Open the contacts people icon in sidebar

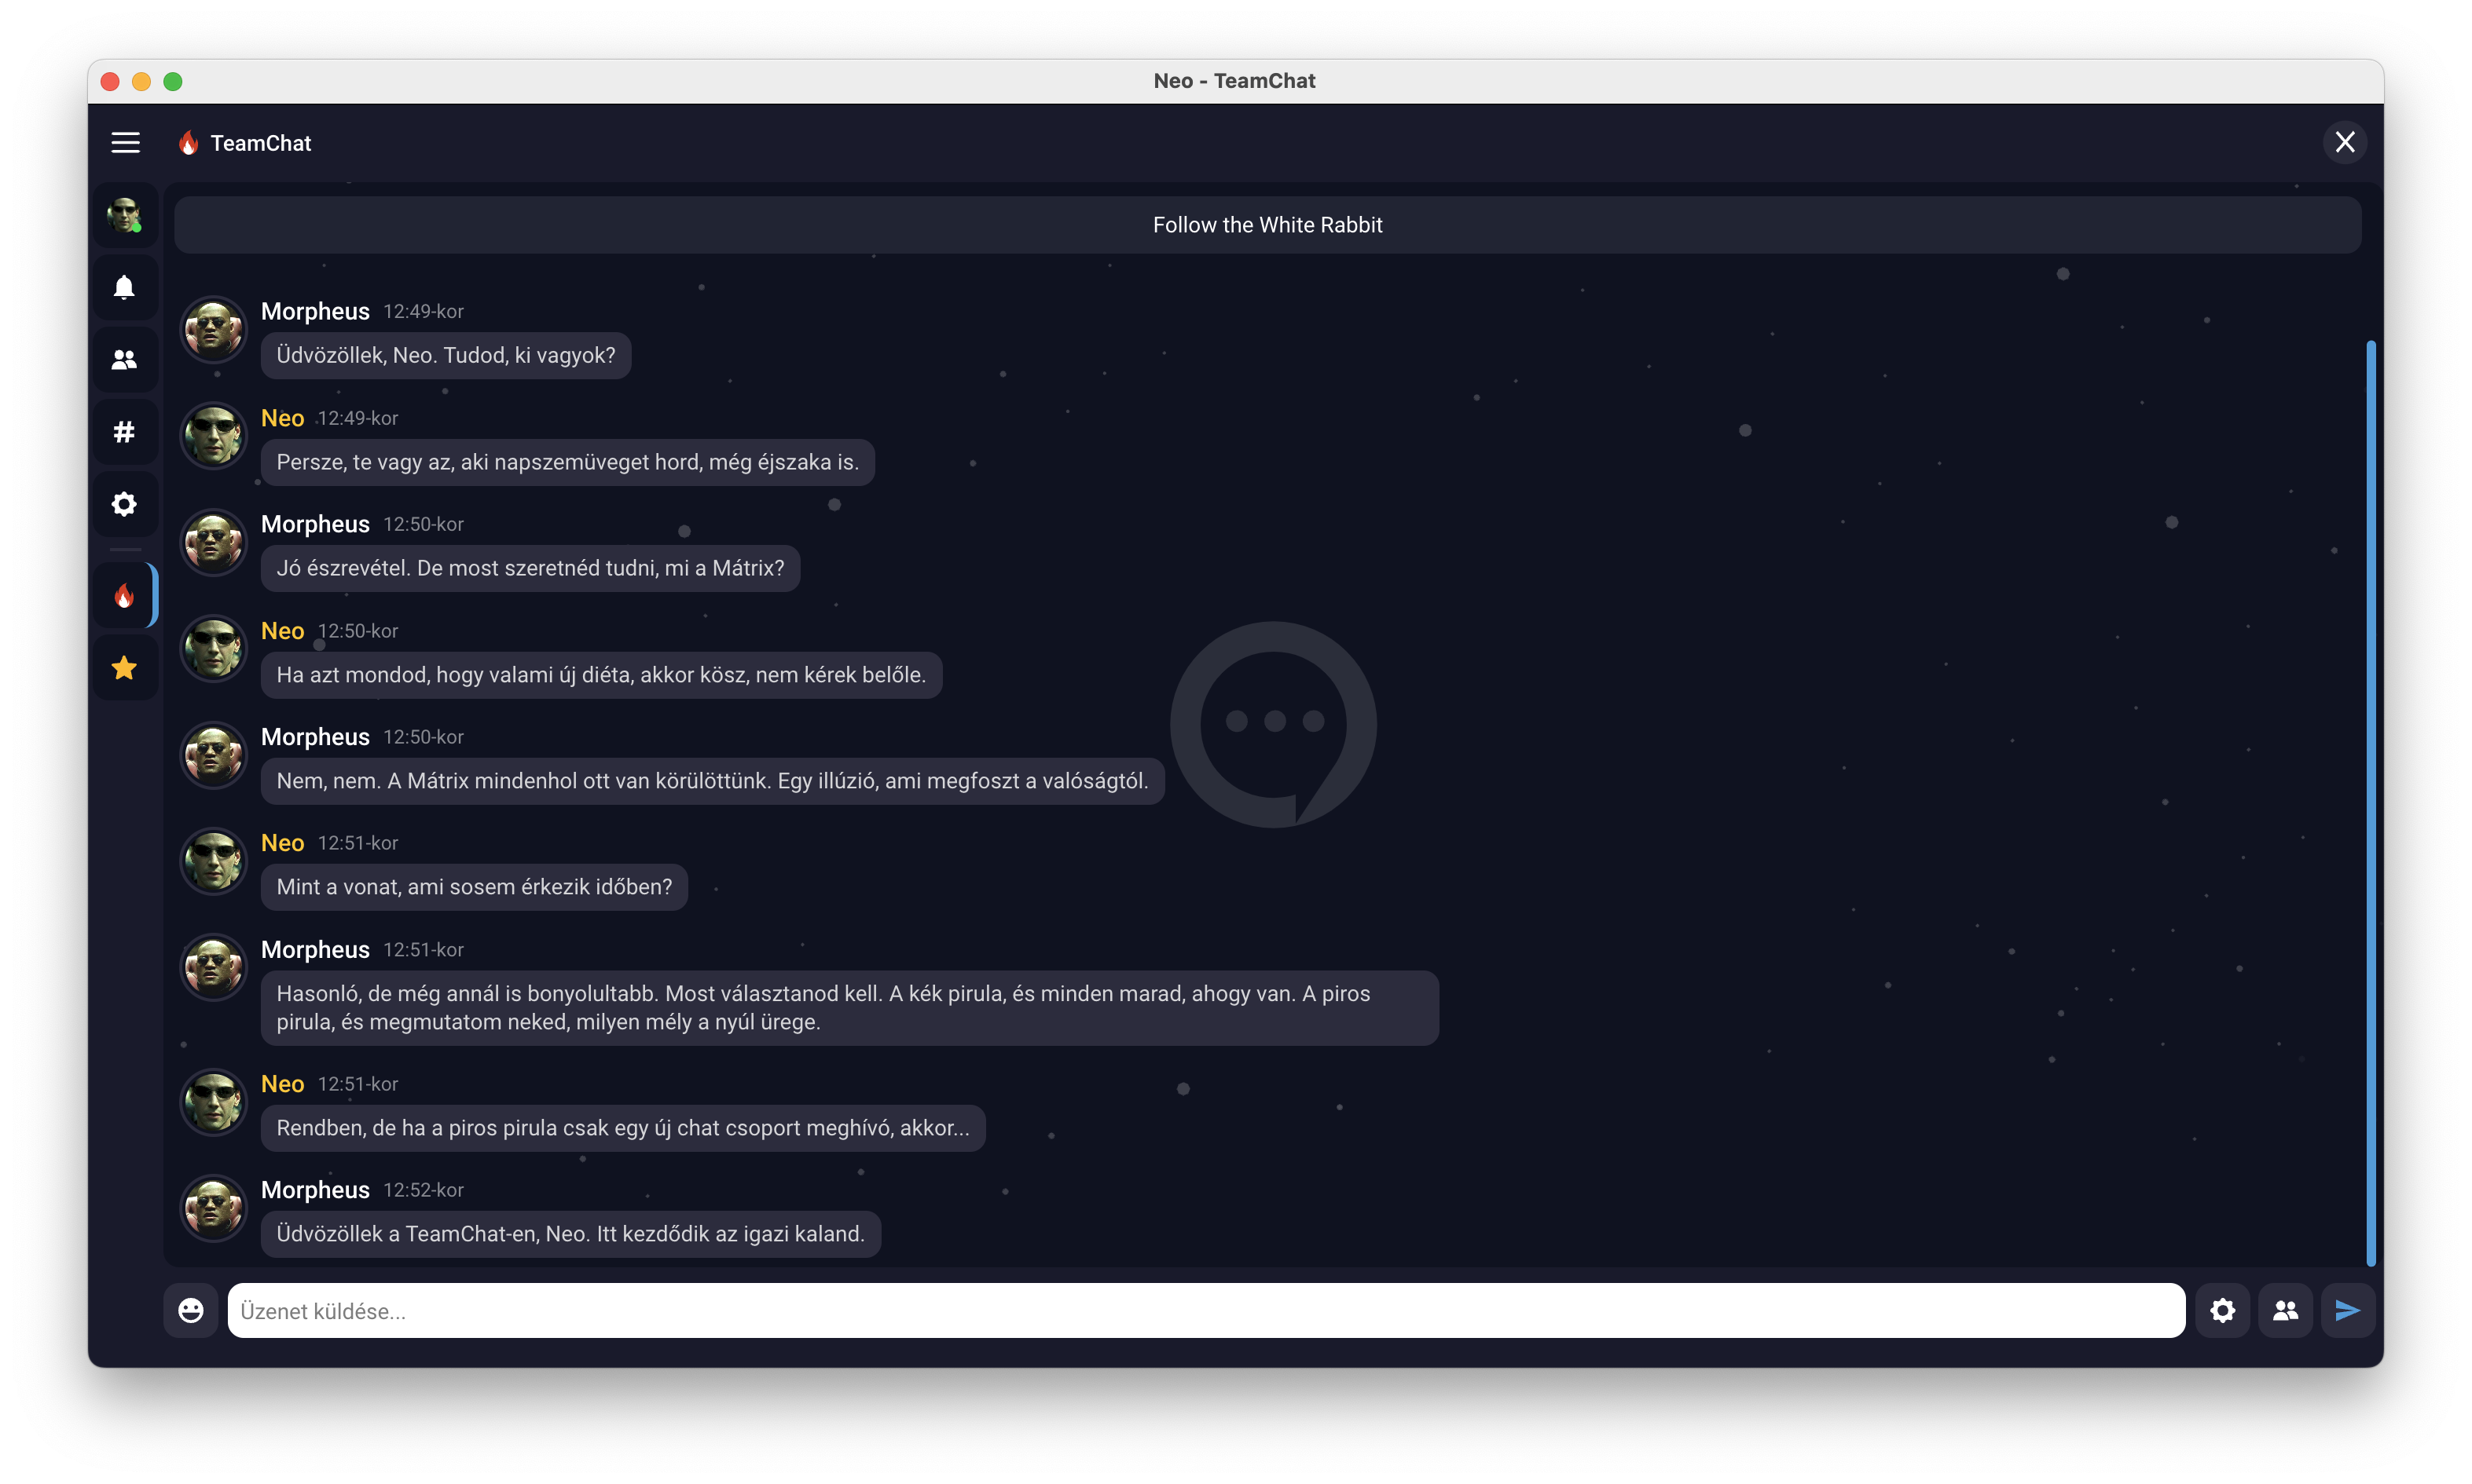tap(124, 360)
